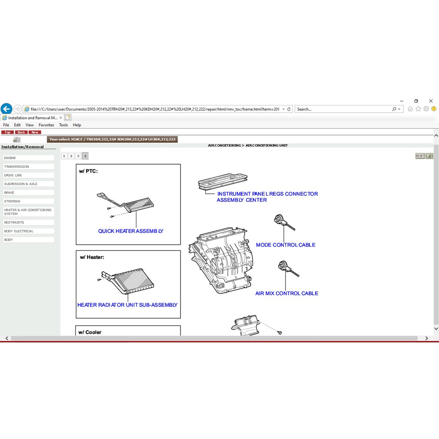Expand the address bar dropdown arrow
The width and height of the screenshot is (439, 439).
pyautogui.click(x=283, y=109)
